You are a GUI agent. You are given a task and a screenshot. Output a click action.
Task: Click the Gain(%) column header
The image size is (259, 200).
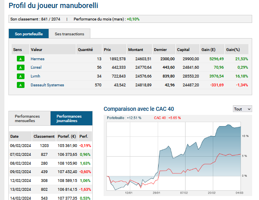(237, 49)
